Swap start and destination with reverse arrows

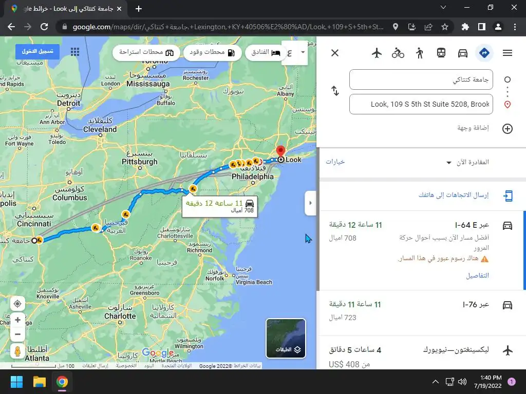335,91
